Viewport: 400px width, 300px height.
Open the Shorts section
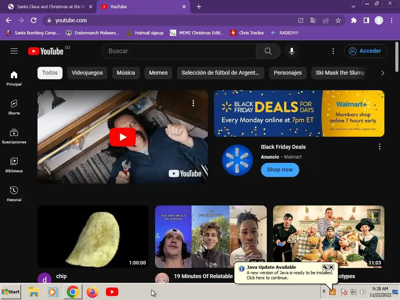(14, 107)
